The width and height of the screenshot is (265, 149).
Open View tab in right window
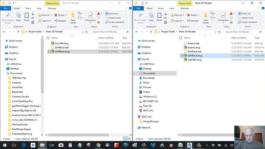171,8
